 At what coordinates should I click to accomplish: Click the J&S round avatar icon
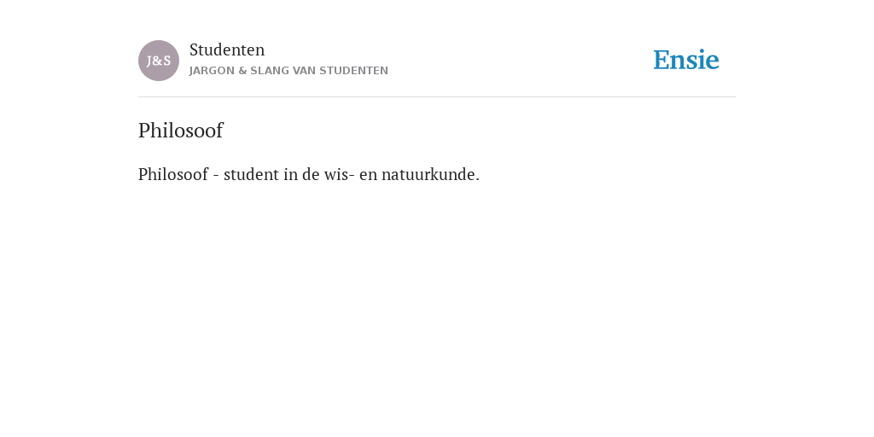click(x=159, y=61)
